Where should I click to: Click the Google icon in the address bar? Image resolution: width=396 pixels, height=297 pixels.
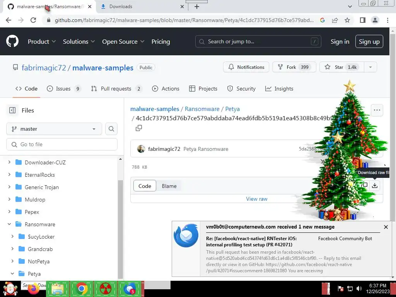322,20
